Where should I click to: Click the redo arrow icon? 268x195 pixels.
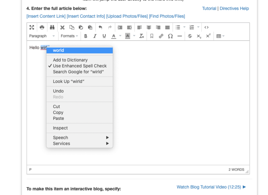tap(110, 27)
